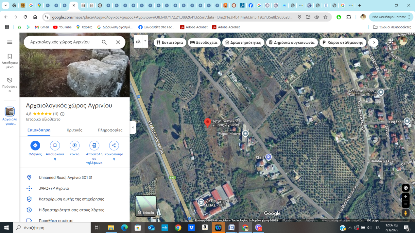Collapse the side panel arrow

click(x=133, y=127)
